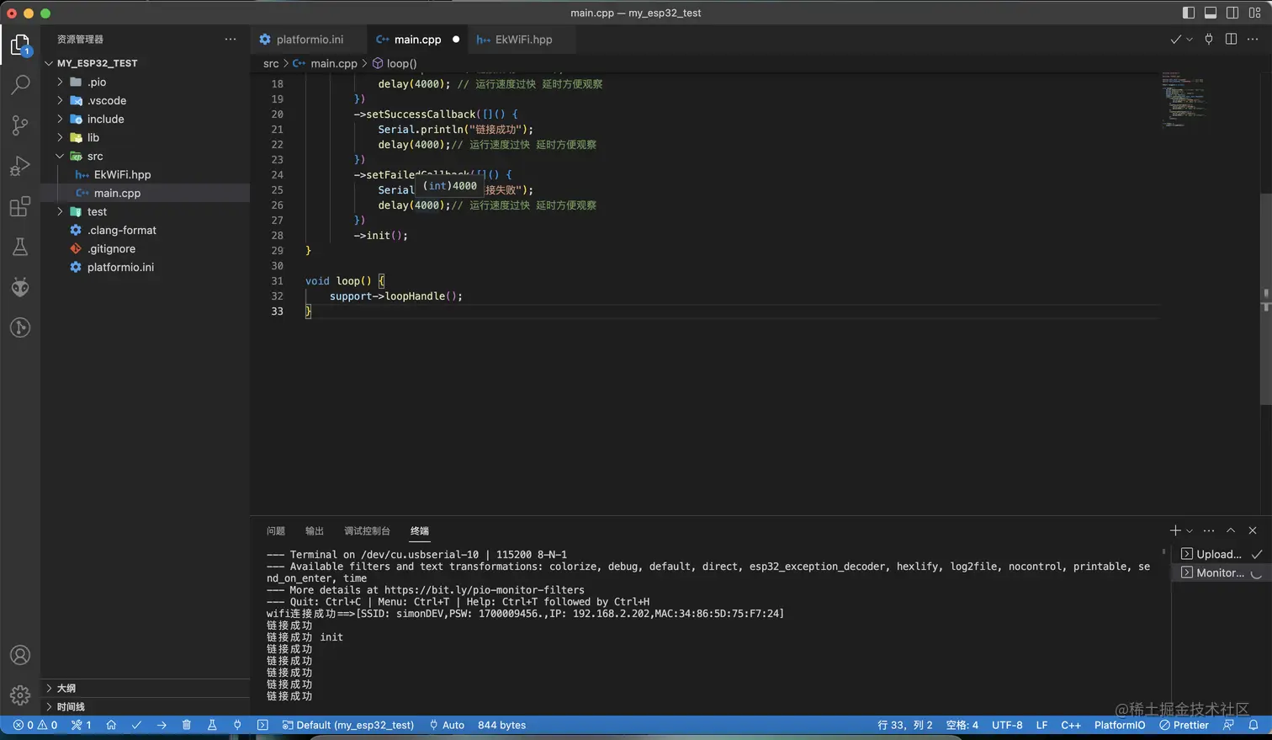Open the Search view in activity bar
The image size is (1272, 740).
20,84
